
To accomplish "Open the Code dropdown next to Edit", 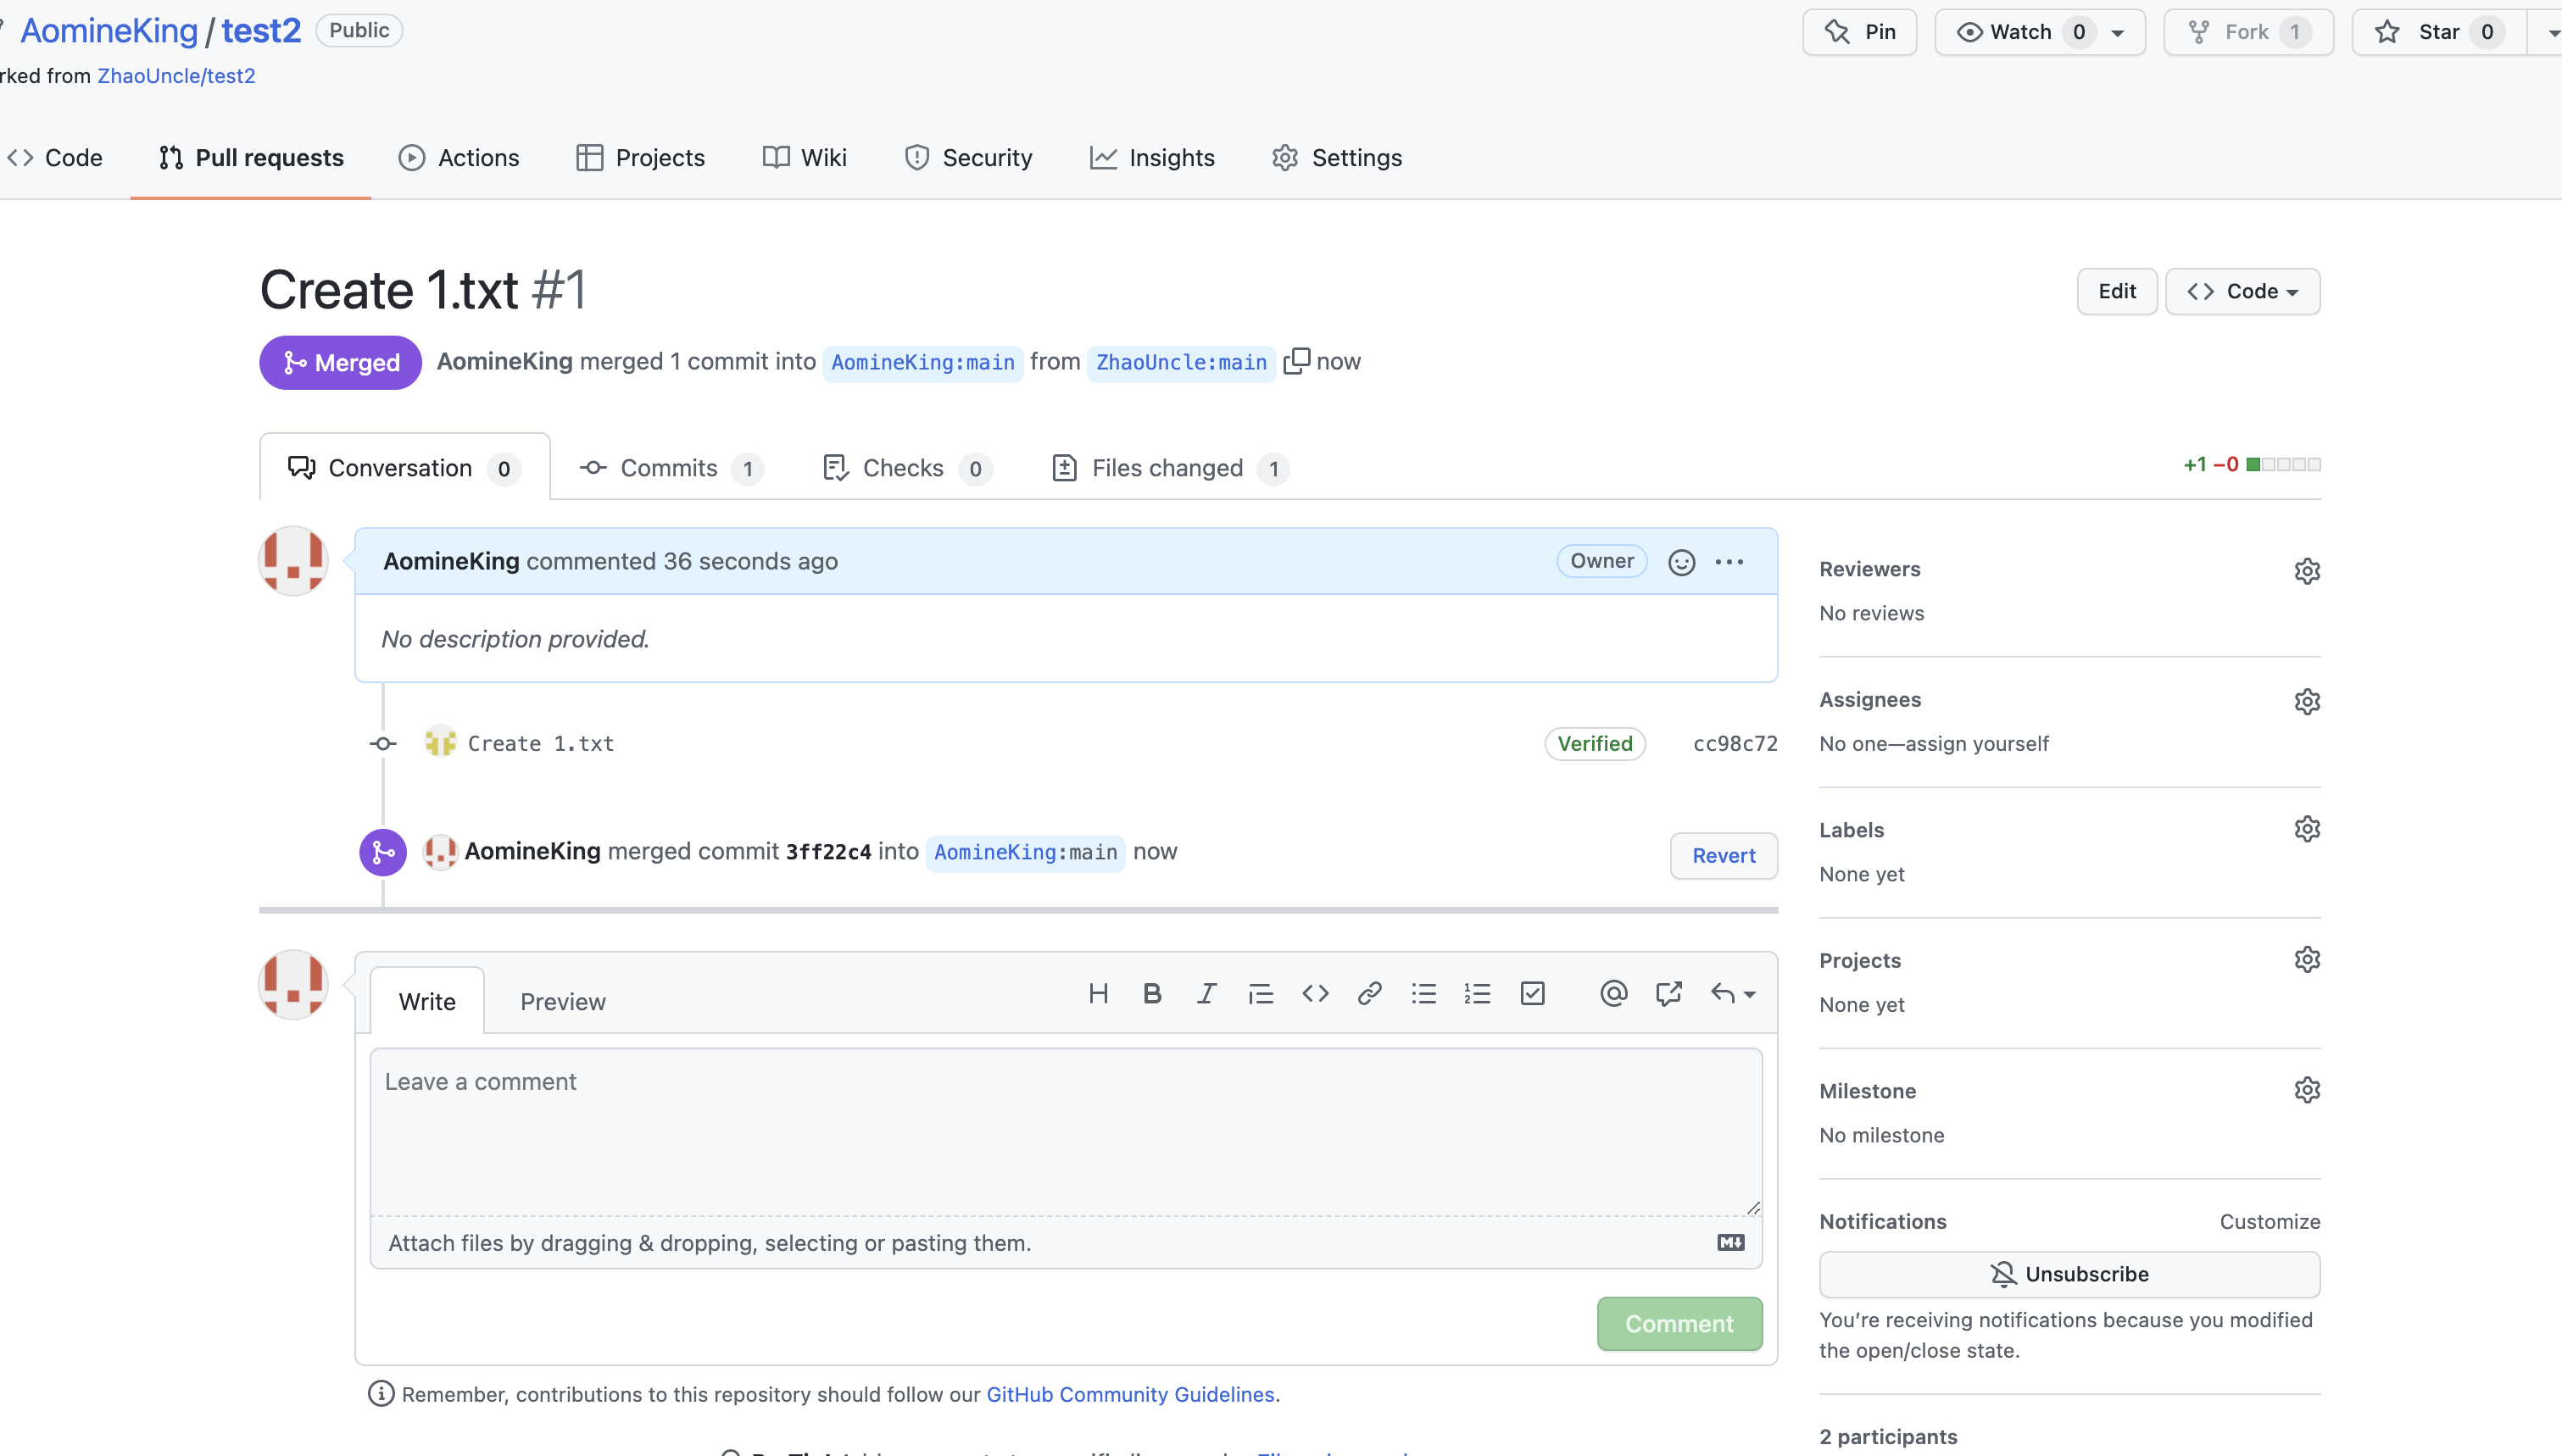I will point(2242,291).
